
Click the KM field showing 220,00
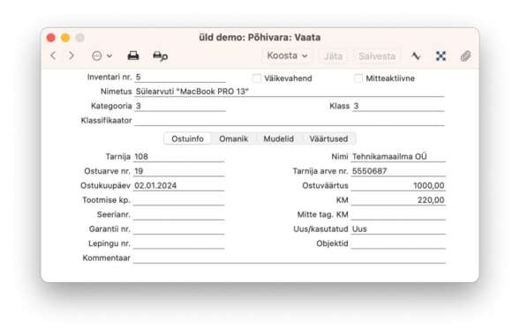pos(398,200)
